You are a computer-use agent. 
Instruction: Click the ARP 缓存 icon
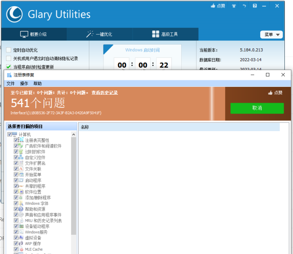(x=21, y=243)
